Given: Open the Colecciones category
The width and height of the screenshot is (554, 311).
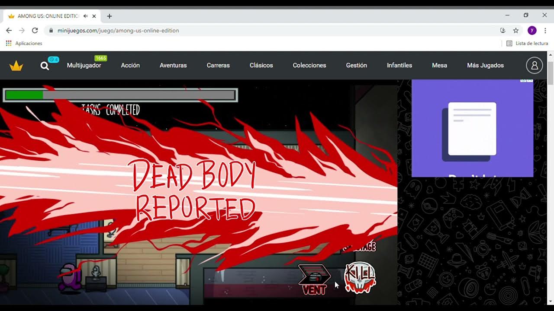Looking at the screenshot, I should click(x=309, y=66).
